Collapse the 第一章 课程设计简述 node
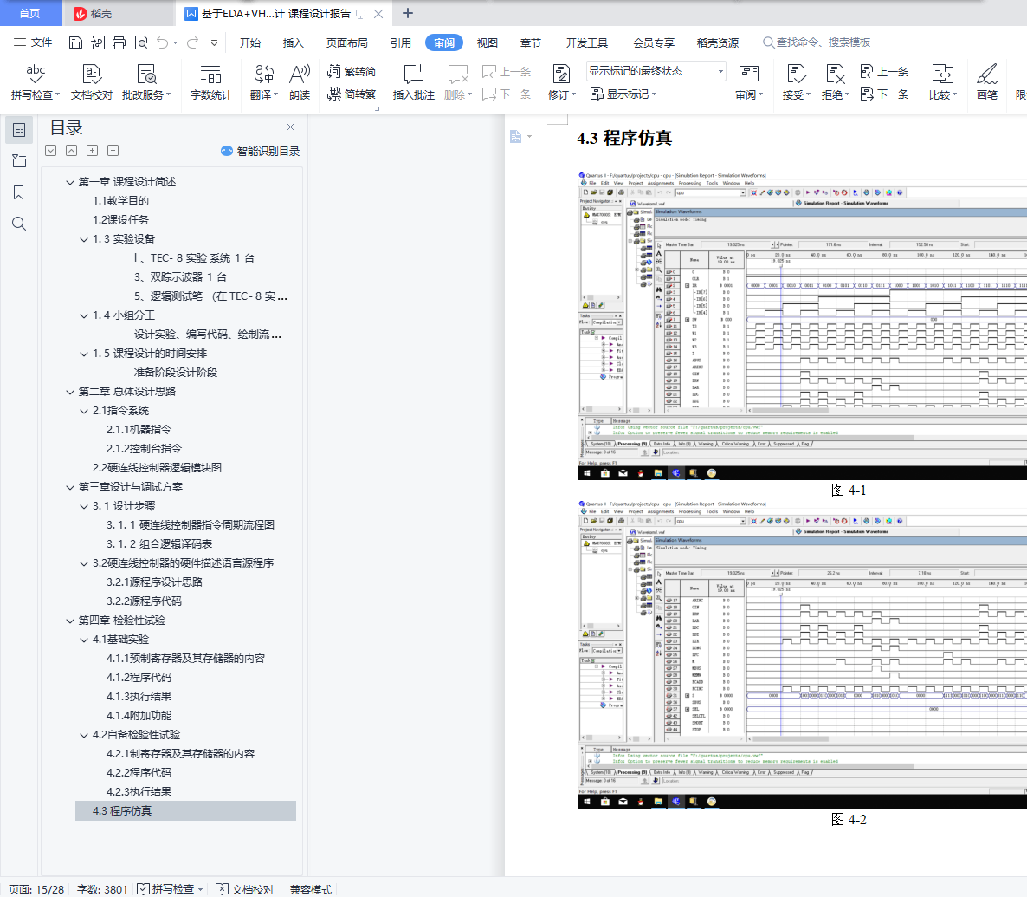This screenshot has height=897, width=1027. click(x=70, y=182)
